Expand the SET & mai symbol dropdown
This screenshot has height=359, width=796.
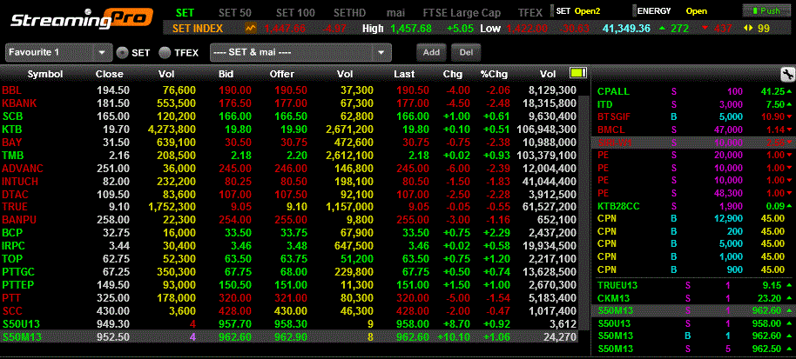(x=300, y=52)
